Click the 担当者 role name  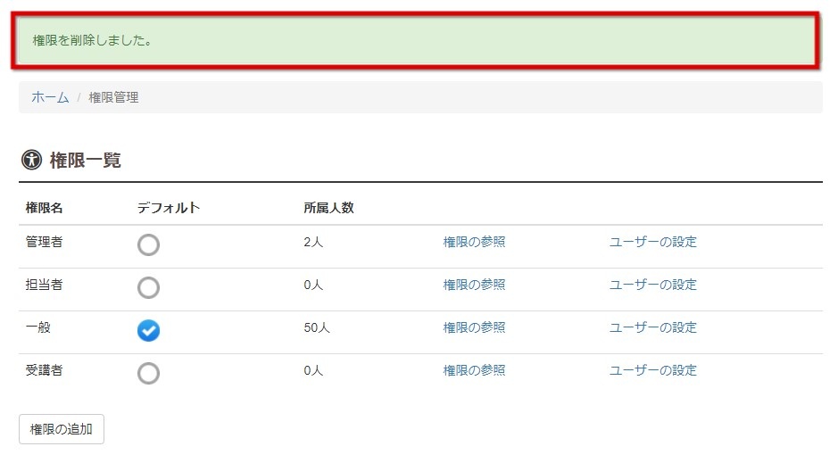point(44,285)
